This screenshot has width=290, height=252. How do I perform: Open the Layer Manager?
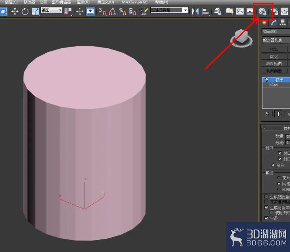click(218, 11)
